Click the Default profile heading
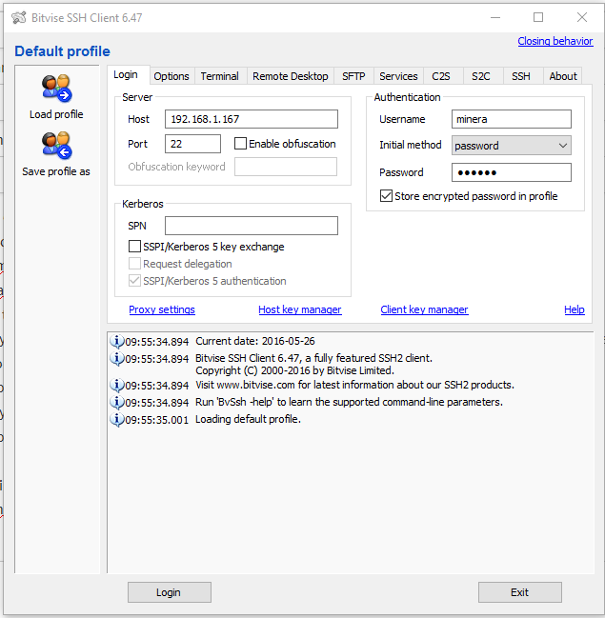Image resolution: width=605 pixels, height=618 pixels. coord(62,51)
